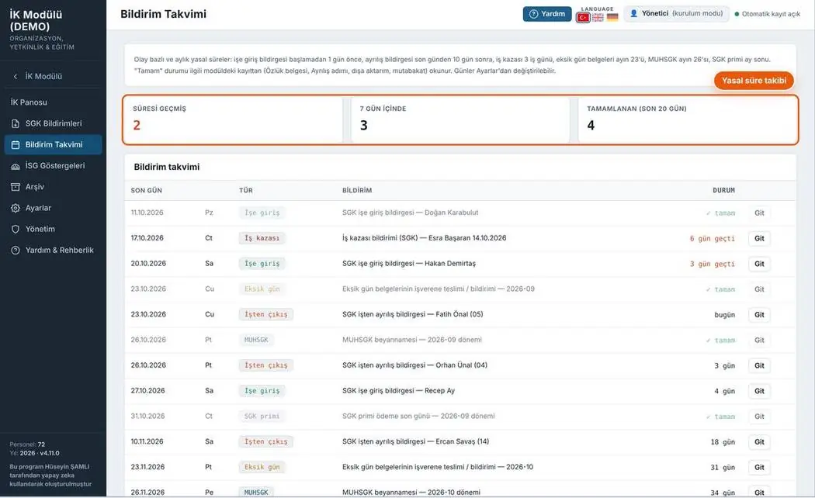Open Ayarlar via the gear icon
The image size is (815, 498).
click(x=16, y=208)
